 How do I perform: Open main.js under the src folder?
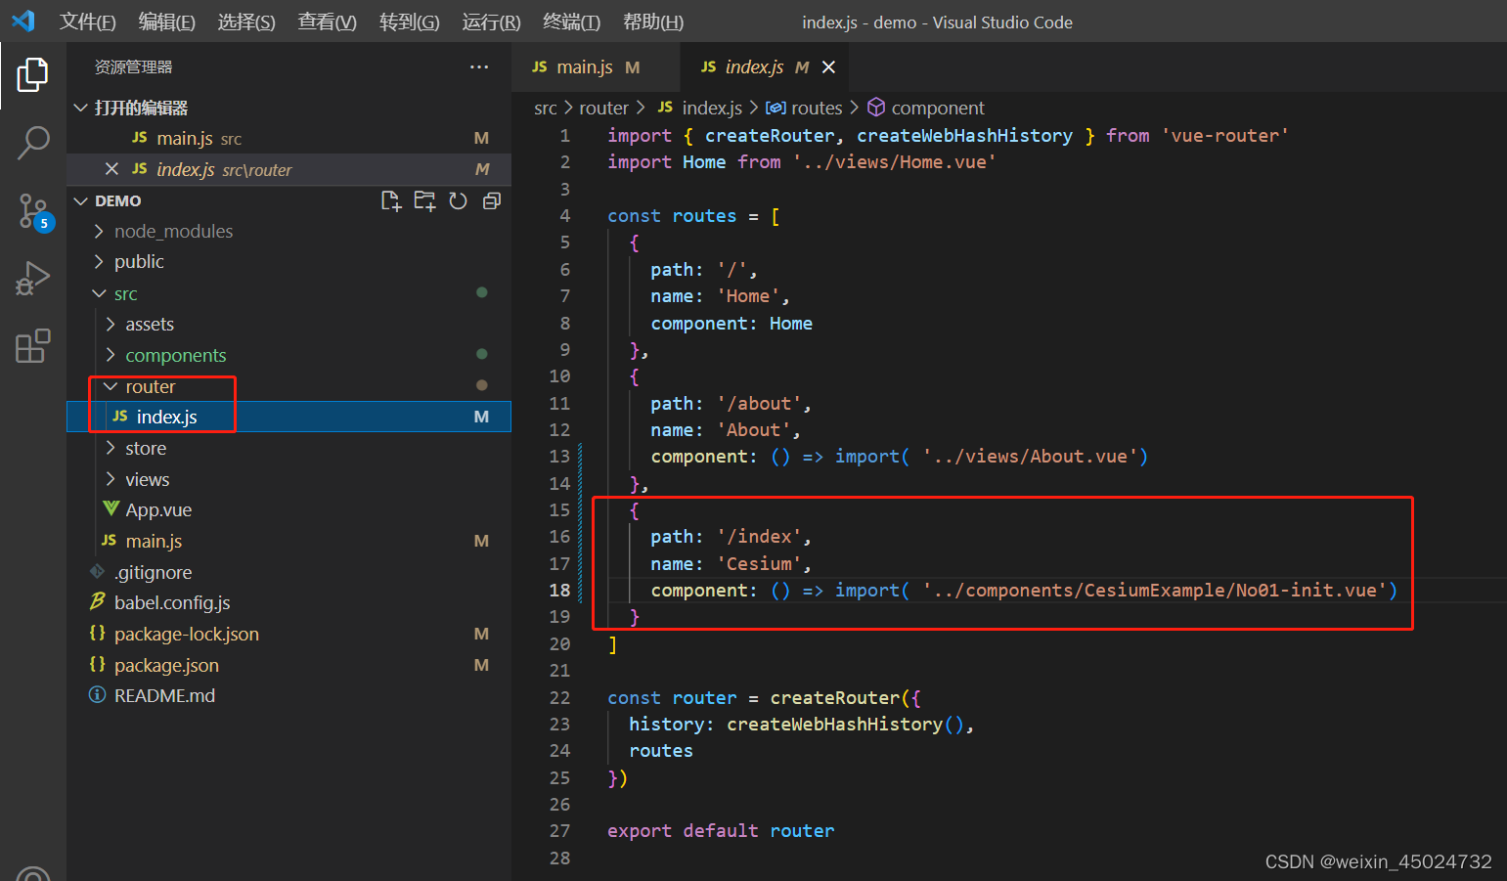[288, 541]
